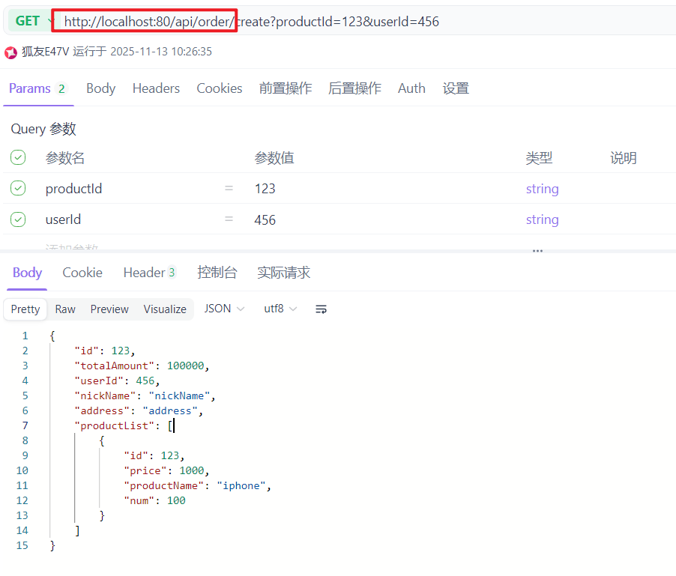Switch to the response Body tab

click(27, 273)
